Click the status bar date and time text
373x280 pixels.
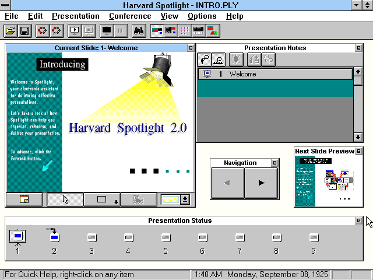pyautogui.click(x=261, y=275)
